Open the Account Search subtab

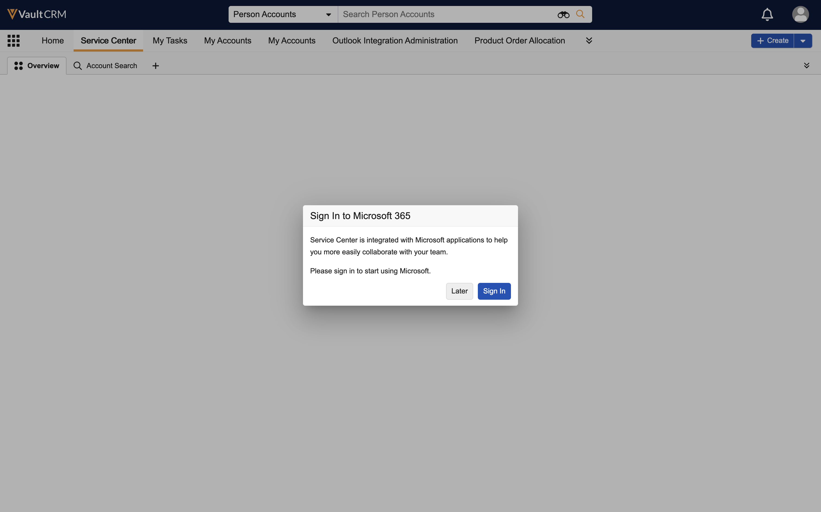click(x=105, y=66)
